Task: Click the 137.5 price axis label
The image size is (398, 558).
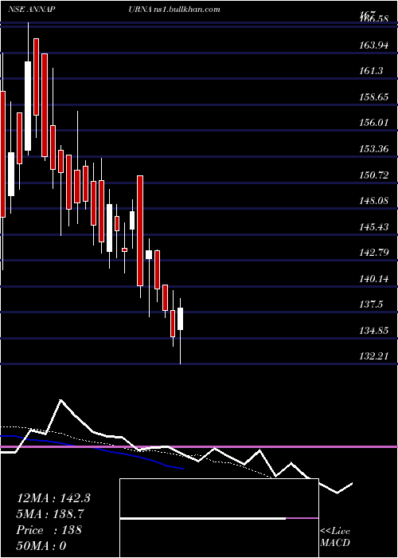Action: (371, 305)
